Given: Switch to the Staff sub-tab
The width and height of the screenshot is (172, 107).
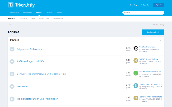Looking at the screenshot, I should [33, 19].
